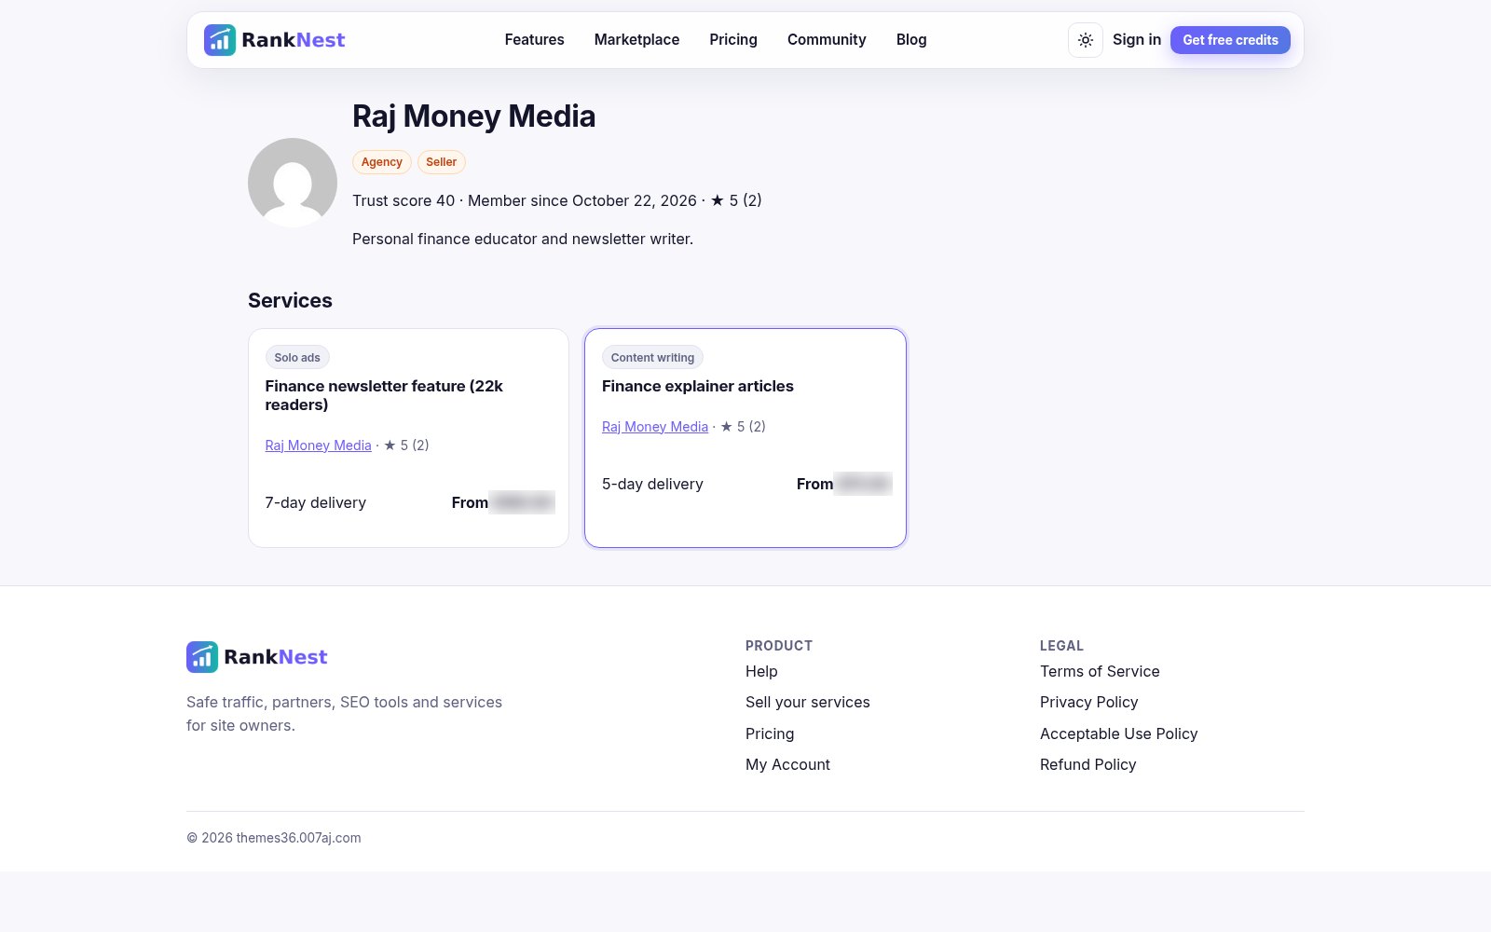Click the Trust score 40 text

point(404,201)
